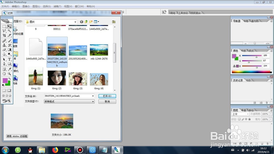This screenshot has height=154, width=274.
Task: Select the History Brush tool
Action: pyautogui.click(x=9, y=45)
